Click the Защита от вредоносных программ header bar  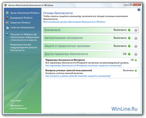(x=91, y=46)
